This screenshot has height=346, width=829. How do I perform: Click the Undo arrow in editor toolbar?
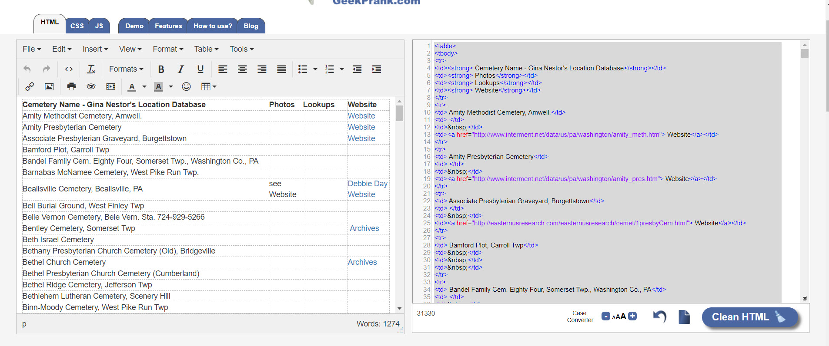tap(27, 69)
